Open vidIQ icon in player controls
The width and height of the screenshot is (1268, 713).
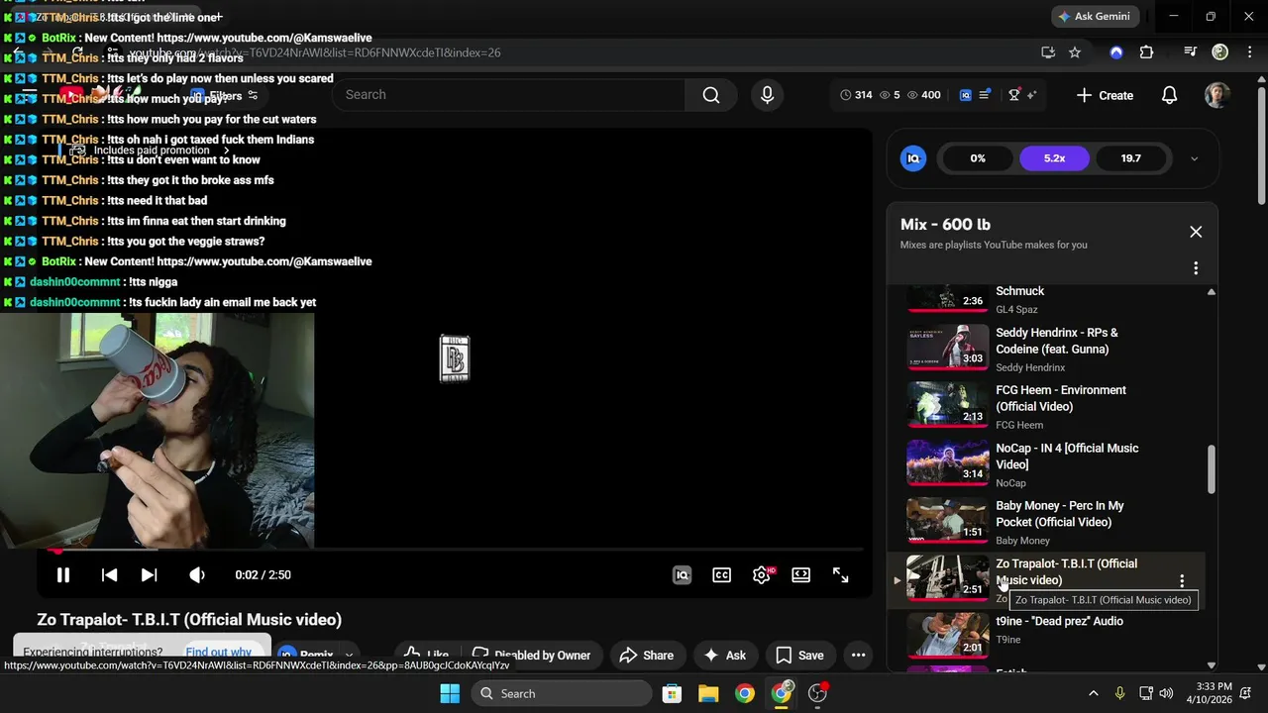pos(682,575)
